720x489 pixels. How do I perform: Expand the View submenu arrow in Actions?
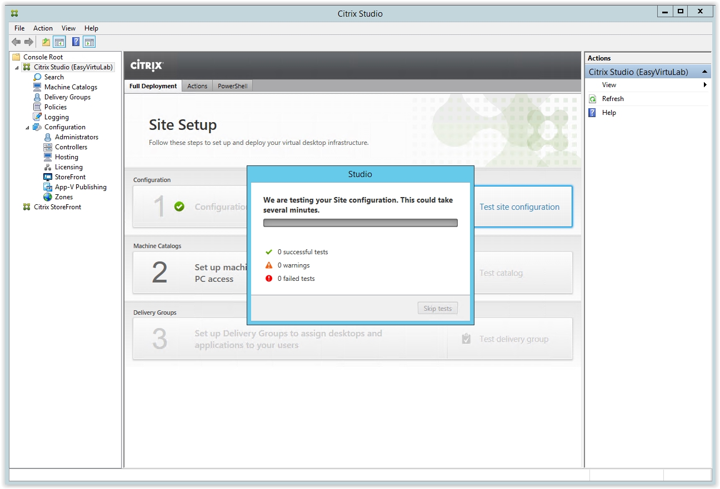705,85
